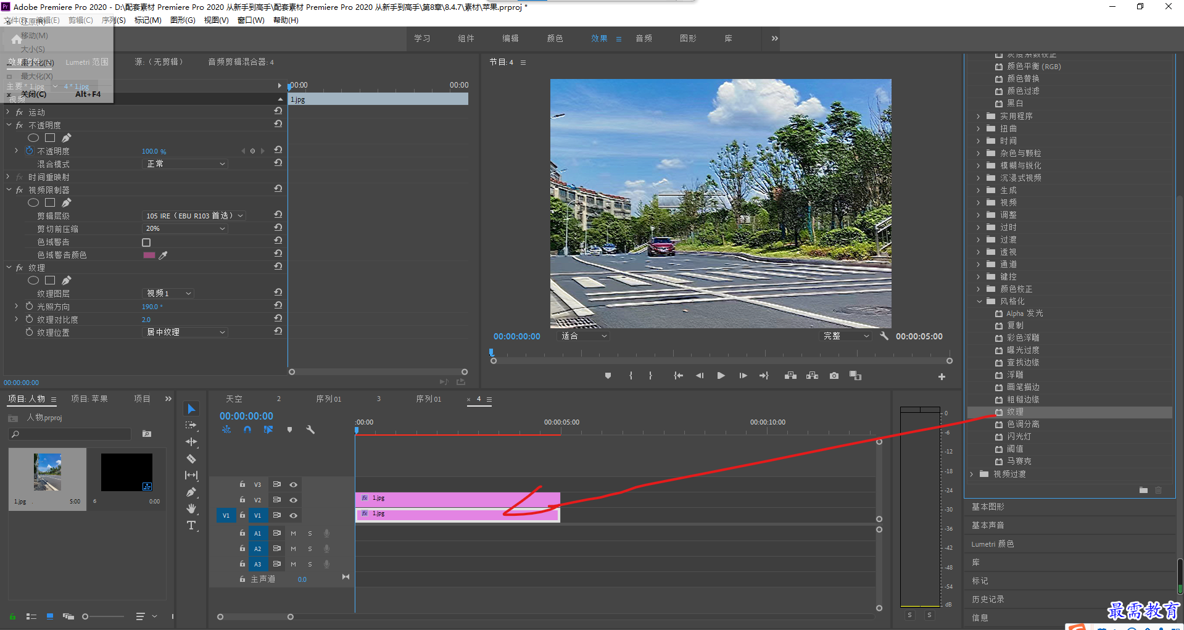Select the Track Select Forward tool
The height and width of the screenshot is (630, 1184).
pyautogui.click(x=191, y=425)
